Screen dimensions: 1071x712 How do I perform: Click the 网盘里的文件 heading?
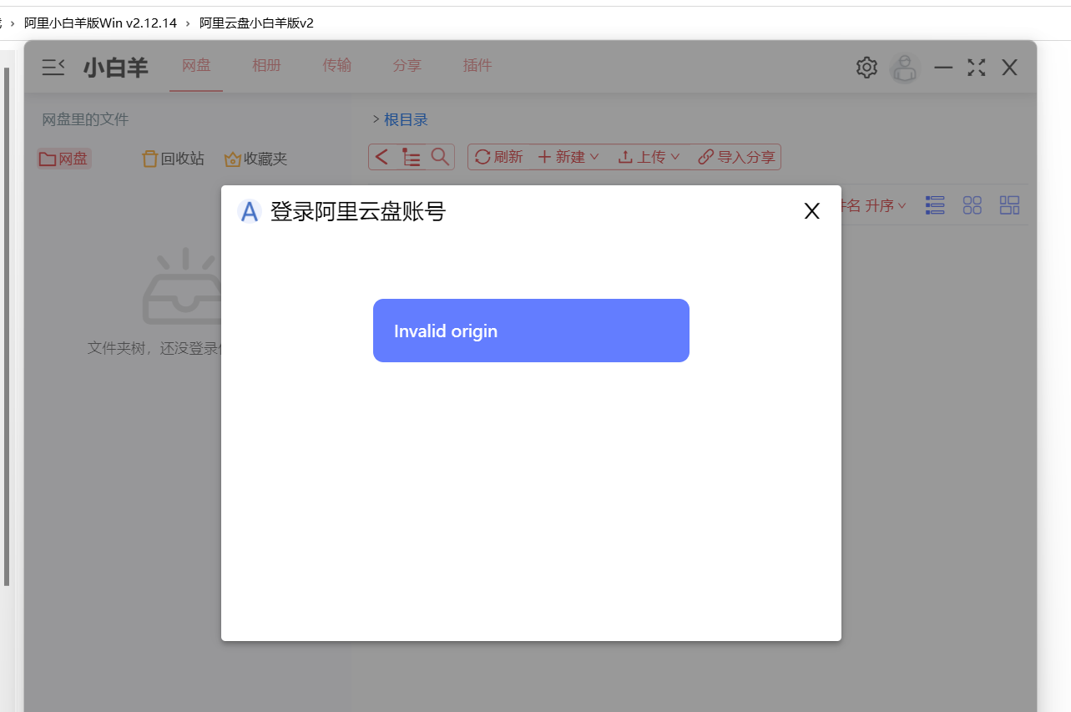coord(85,120)
